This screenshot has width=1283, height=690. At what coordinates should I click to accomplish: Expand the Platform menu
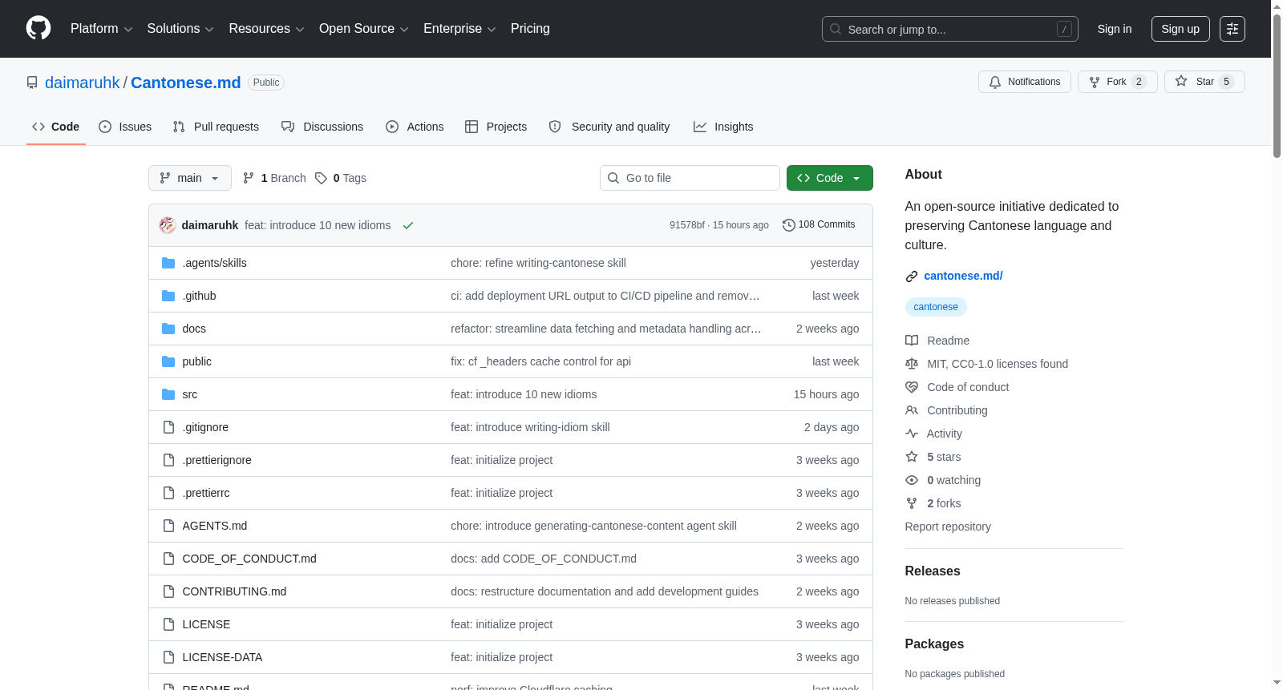click(x=102, y=29)
